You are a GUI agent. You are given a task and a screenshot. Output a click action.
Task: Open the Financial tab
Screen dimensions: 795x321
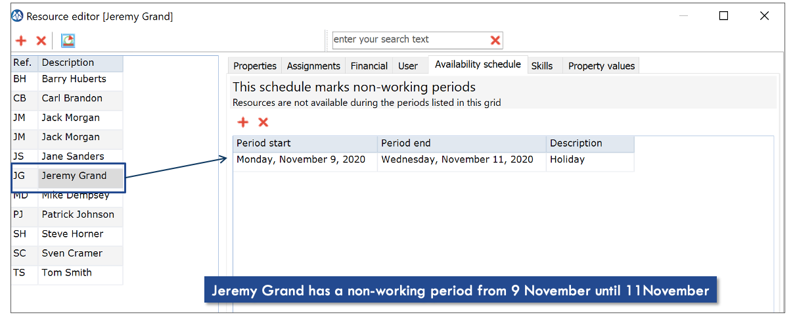[x=369, y=66]
